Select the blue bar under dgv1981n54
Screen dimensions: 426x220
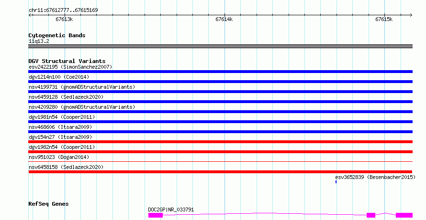pyautogui.click(x=220, y=122)
